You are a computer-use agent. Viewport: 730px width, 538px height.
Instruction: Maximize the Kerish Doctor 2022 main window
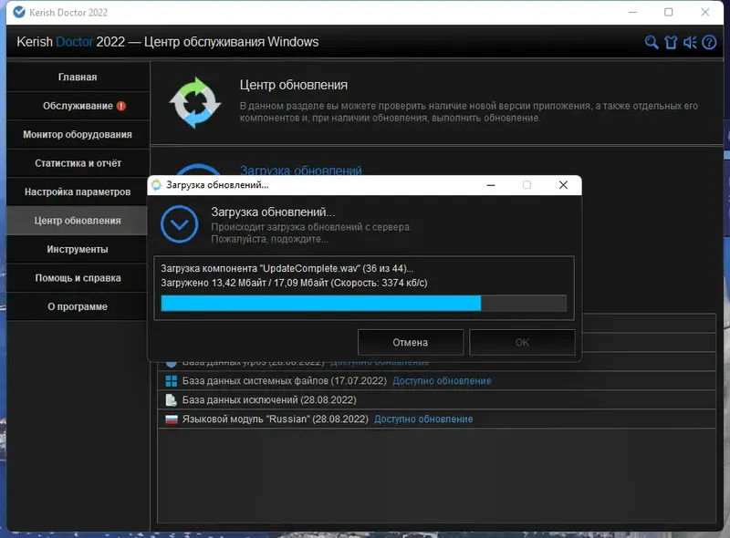click(x=669, y=12)
